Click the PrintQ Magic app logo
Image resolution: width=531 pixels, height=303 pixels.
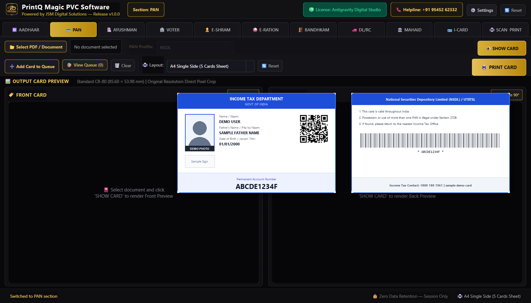click(12, 9)
